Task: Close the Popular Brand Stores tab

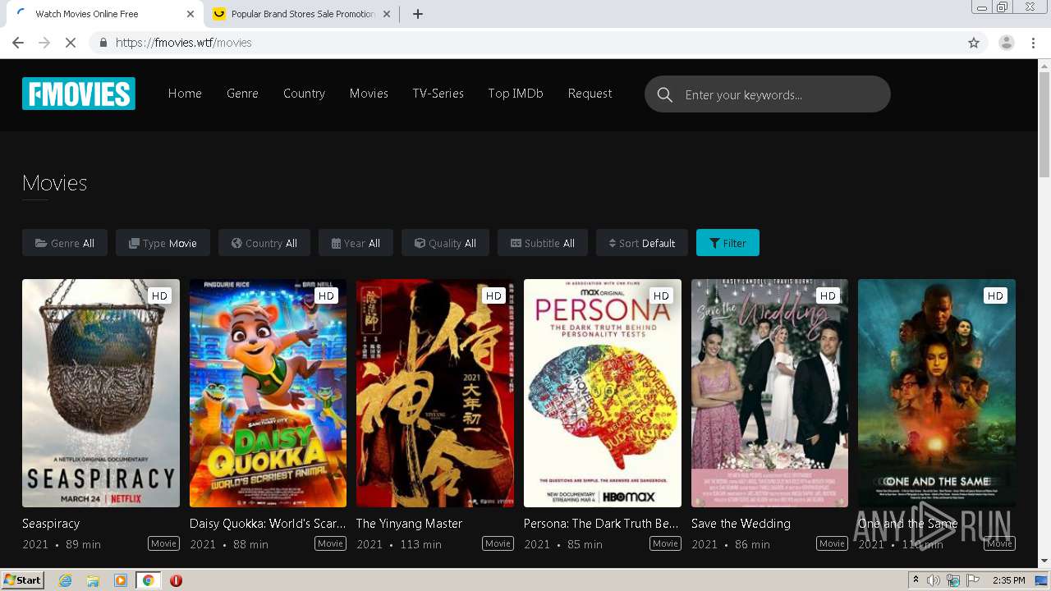Action: click(x=387, y=14)
